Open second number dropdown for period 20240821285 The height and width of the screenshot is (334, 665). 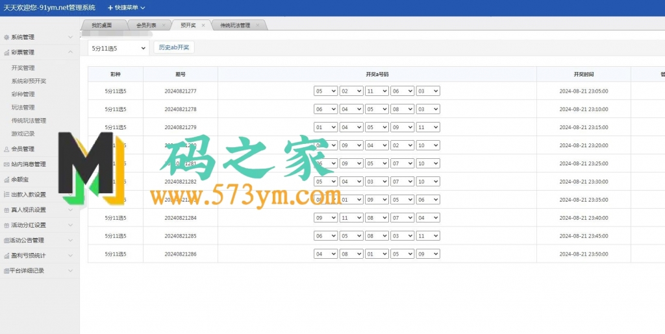click(x=351, y=236)
